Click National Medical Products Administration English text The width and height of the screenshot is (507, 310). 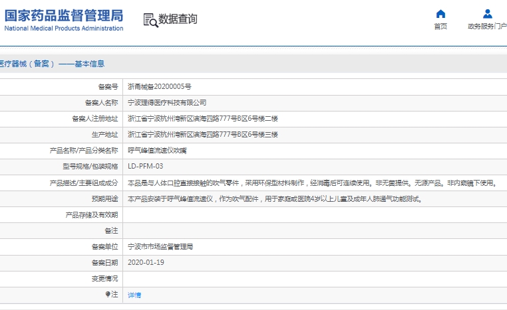coord(64,29)
